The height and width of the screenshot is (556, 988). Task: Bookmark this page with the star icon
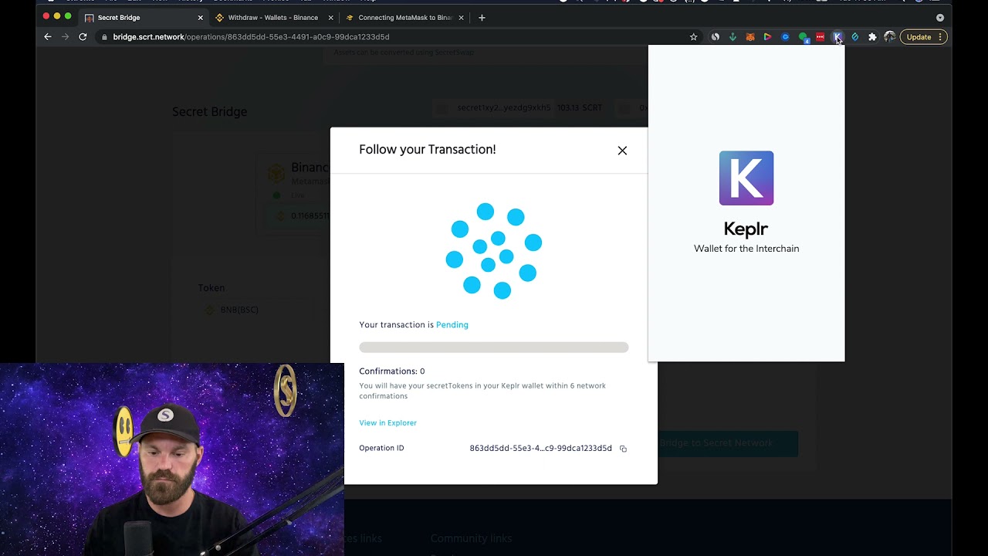[693, 37]
